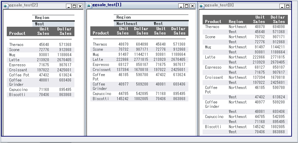Click Biscotti value 1802005 in ggsale_test[1]

coord(141,99)
